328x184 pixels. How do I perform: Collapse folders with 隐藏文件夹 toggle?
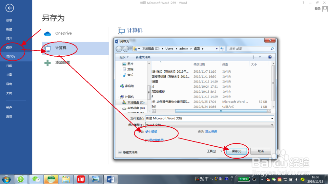[x=128, y=152]
